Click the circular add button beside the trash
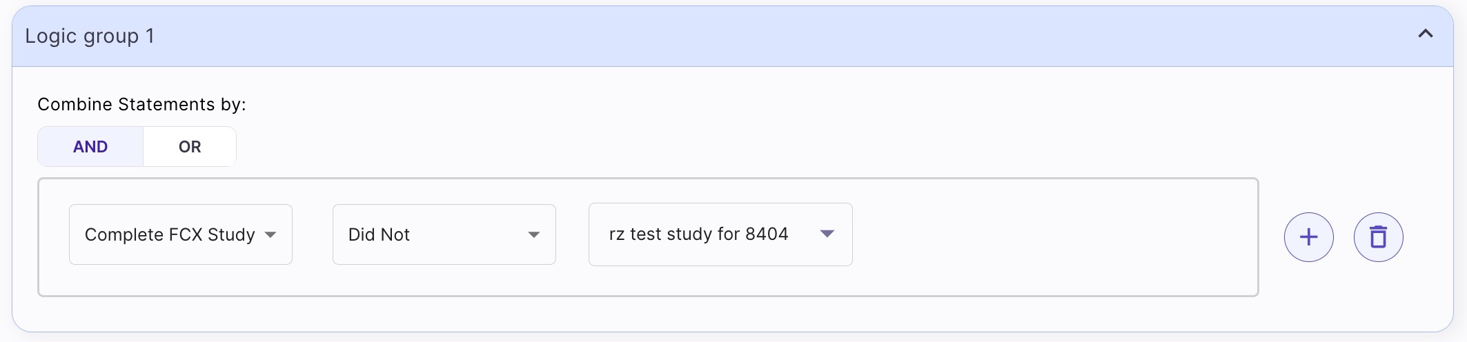Screen dimensions: 1467x342 (x=1308, y=237)
